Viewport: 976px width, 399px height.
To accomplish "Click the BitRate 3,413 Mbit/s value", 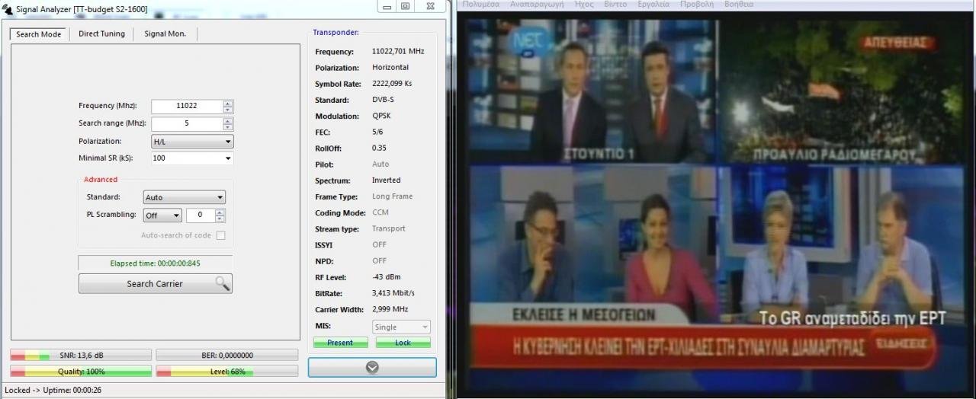I will (x=393, y=292).
